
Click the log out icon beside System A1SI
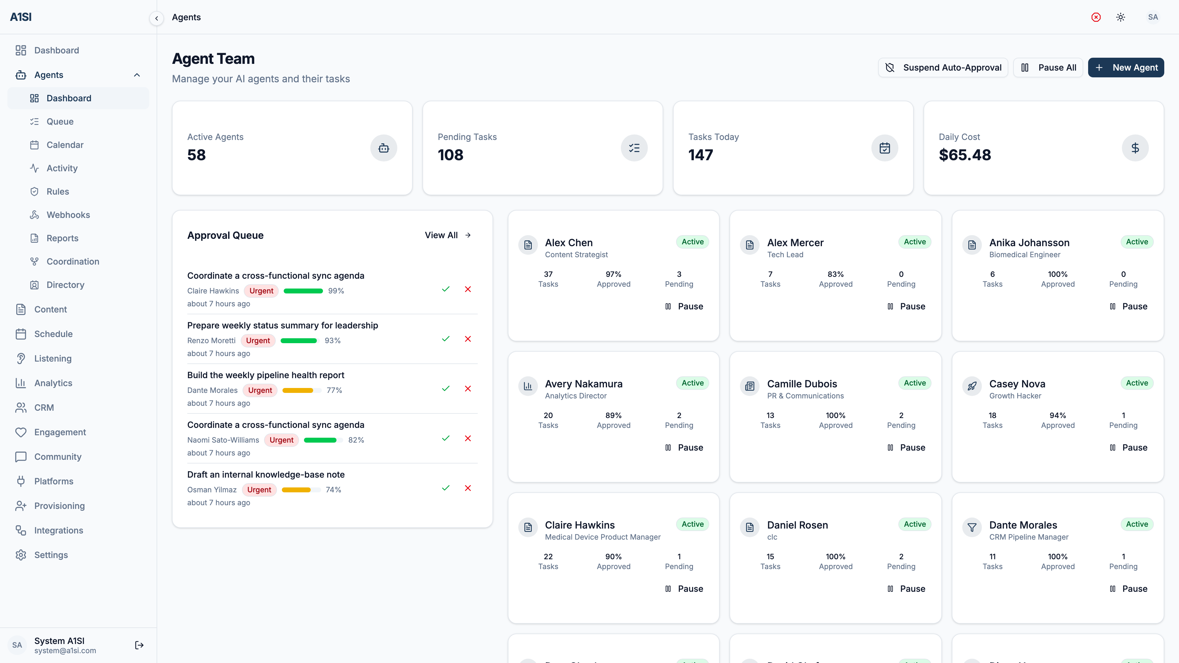click(x=139, y=645)
